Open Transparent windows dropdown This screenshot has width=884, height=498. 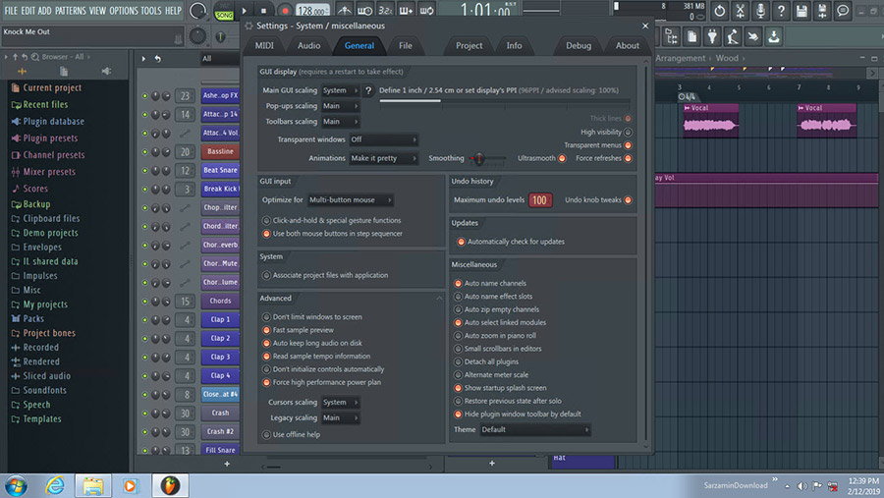pyautogui.click(x=383, y=139)
